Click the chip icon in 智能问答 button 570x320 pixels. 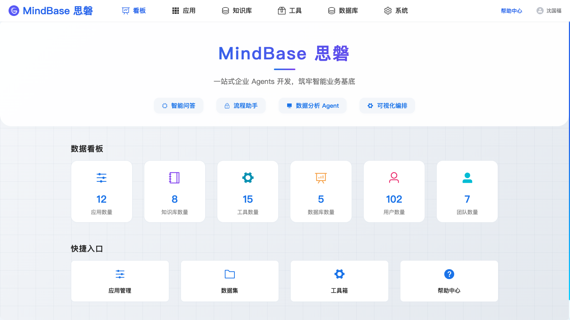pyautogui.click(x=165, y=106)
